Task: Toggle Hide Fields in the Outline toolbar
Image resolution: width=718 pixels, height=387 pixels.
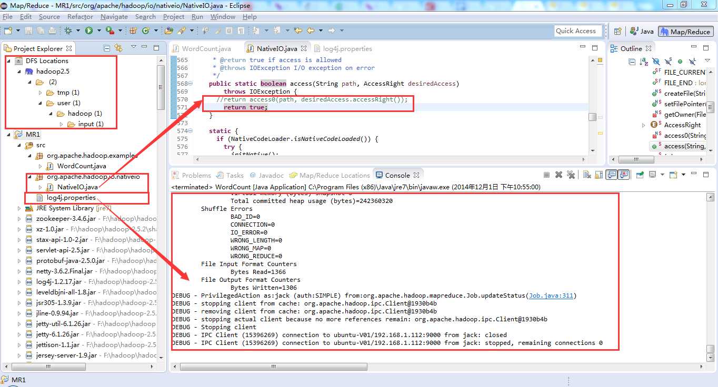Action: 656,62
